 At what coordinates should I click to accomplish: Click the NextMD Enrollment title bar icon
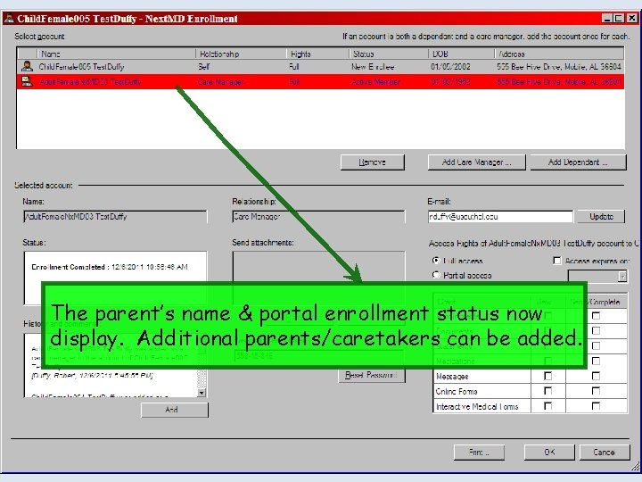tap(9, 19)
